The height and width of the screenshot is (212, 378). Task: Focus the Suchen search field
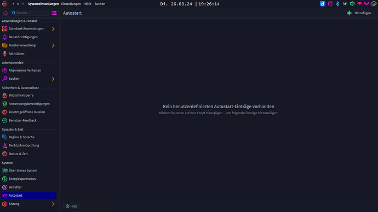30,13
